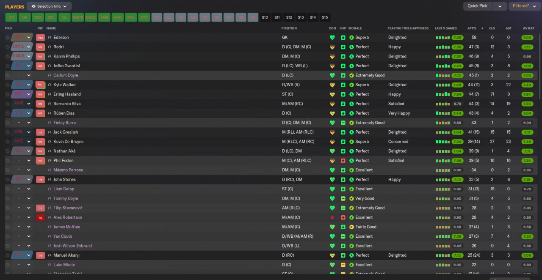Toggle the picked checkmark for Ederson
This screenshot has width=542, height=280.
8,38
